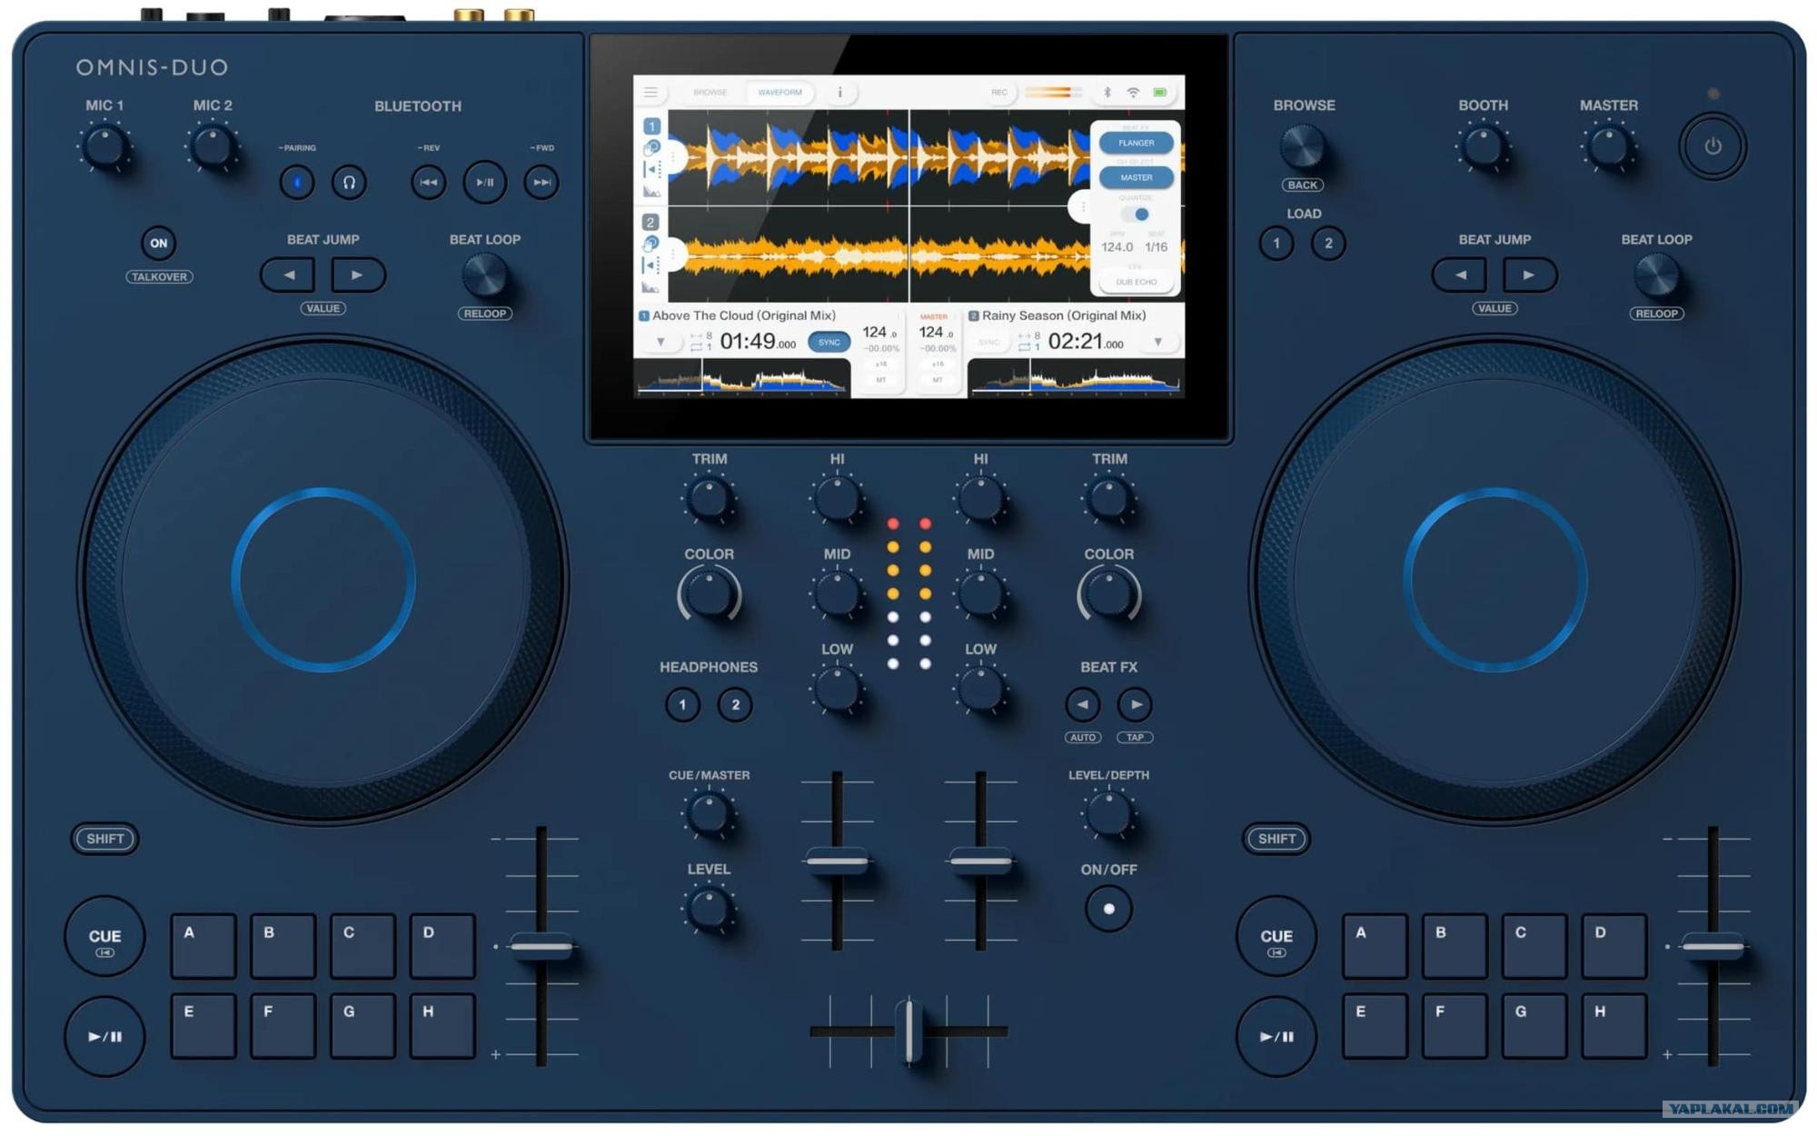Screen dimensions: 1817x1136
Task: Push the right deck Beat Jump forward arrow
Action: (x=1529, y=274)
